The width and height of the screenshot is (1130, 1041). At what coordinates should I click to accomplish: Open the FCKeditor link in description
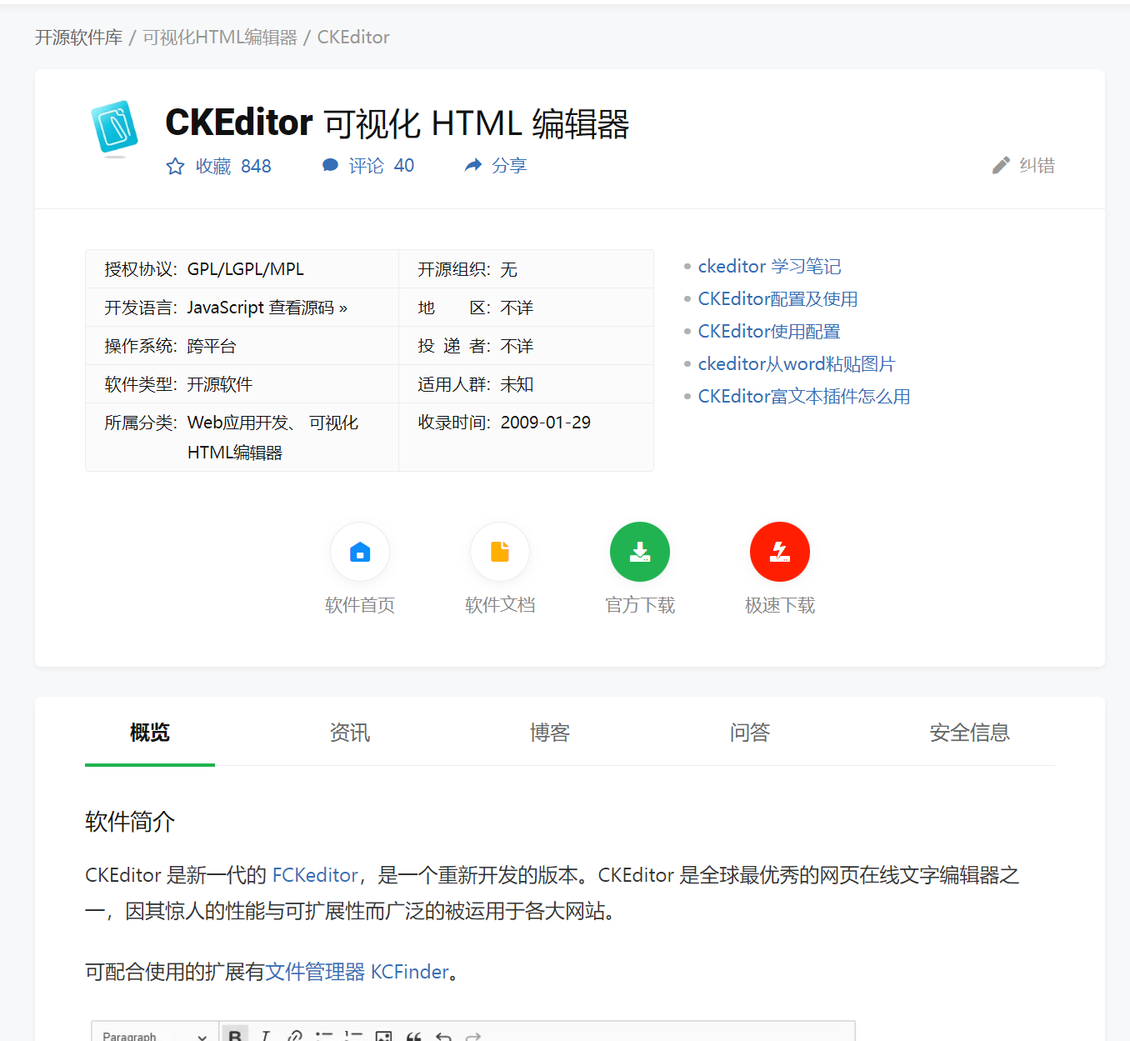(315, 875)
